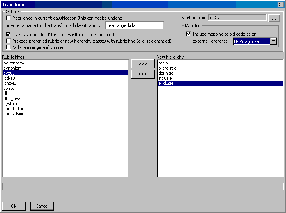Select regio in New hierarchy list
This screenshot has height=213, width=286.
(163, 63)
